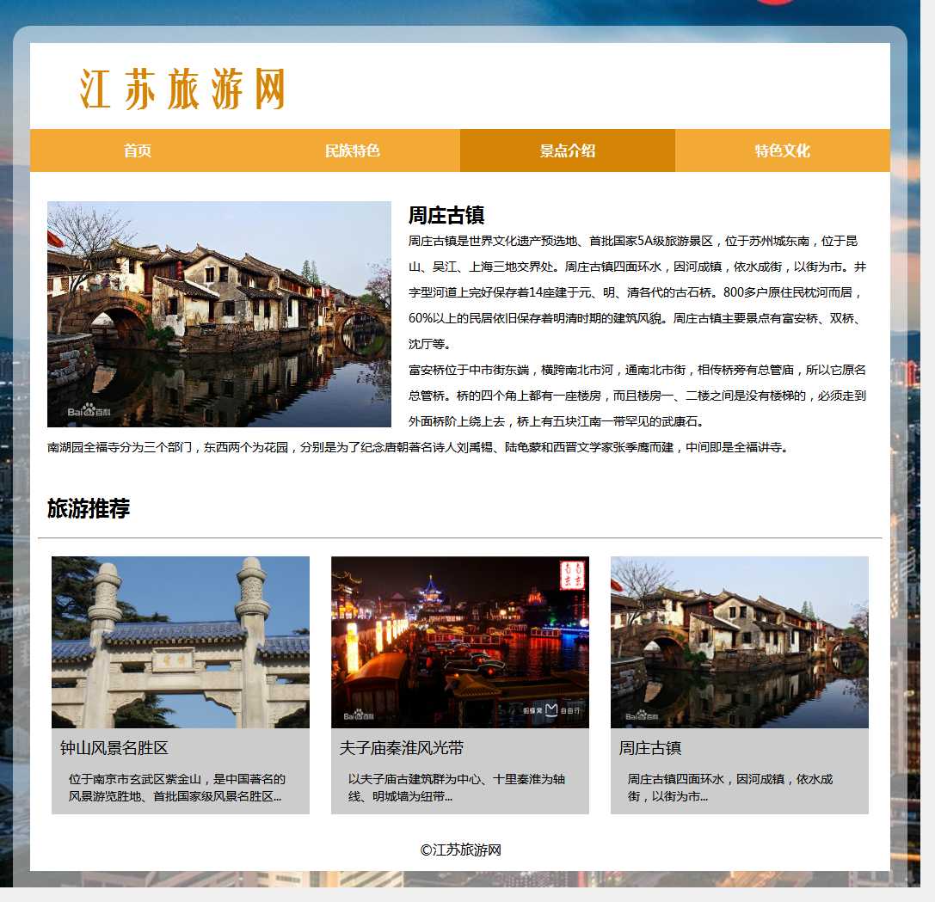Image resolution: width=935 pixels, height=902 pixels.
Task: Click the 旅游推荐 section heading
Action: 89,508
